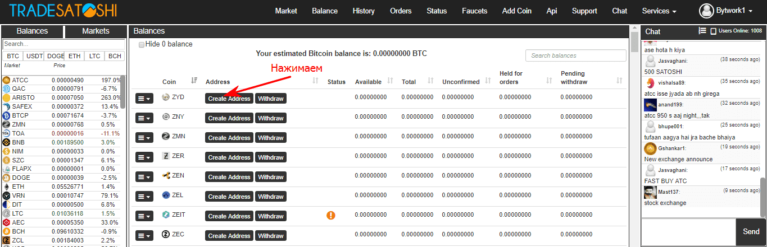Viewport: 767px width, 247px height.
Task: Withdraw ZEL coins
Action: [x=271, y=197]
